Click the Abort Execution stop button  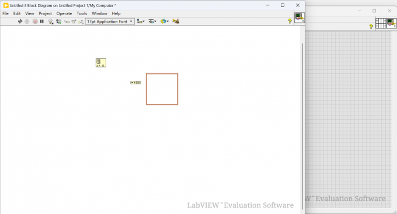(x=35, y=22)
